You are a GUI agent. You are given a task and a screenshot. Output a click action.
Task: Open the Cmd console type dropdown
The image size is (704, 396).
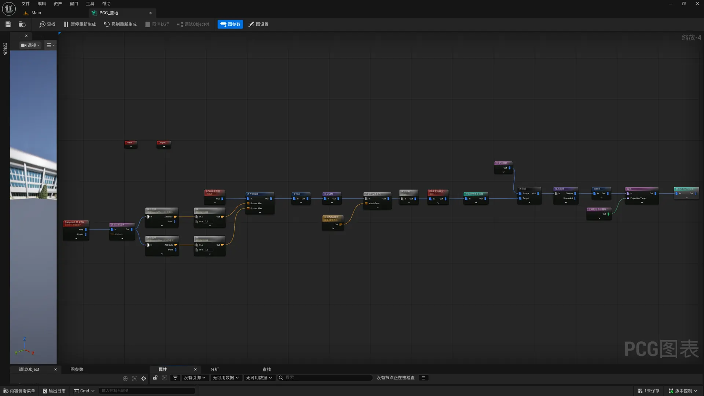tap(84, 391)
